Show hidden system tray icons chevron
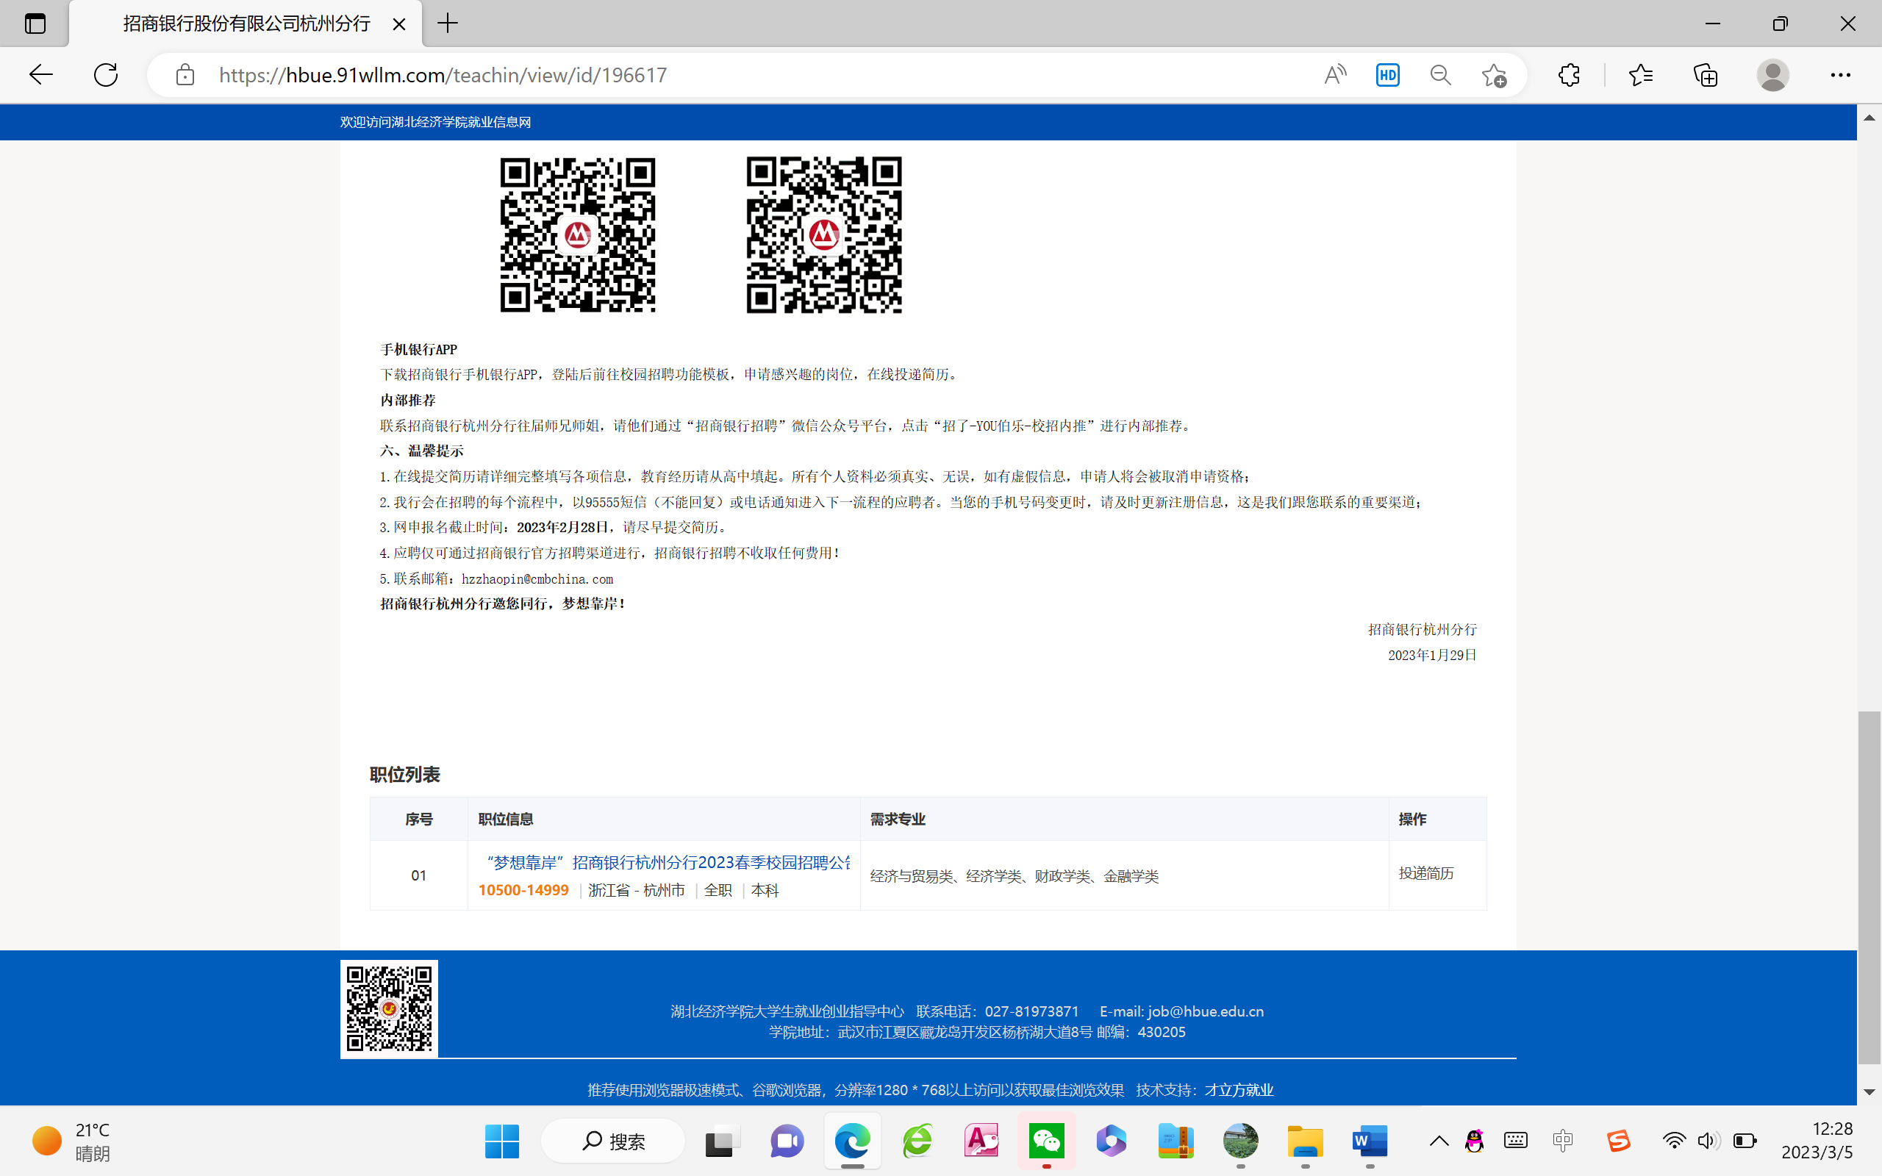Image resolution: width=1882 pixels, height=1176 pixels. pyautogui.click(x=1439, y=1141)
